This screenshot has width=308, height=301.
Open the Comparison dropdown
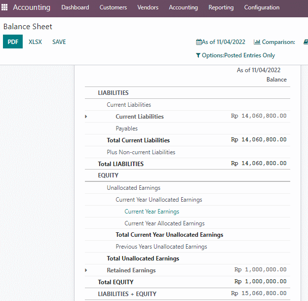[x=274, y=42]
